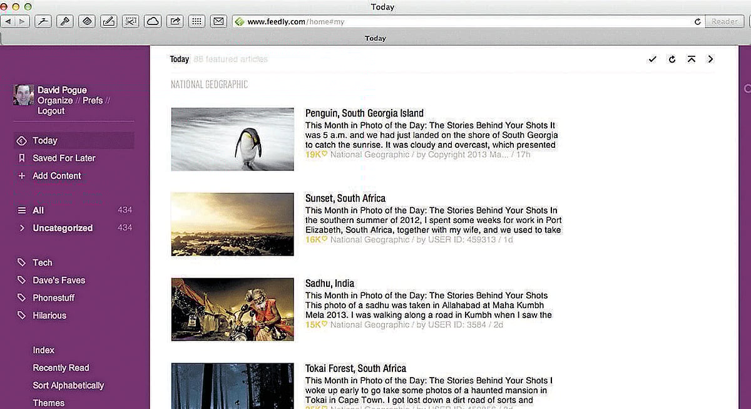
Task: Open Recently Read
Action: (x=61, y=368)
